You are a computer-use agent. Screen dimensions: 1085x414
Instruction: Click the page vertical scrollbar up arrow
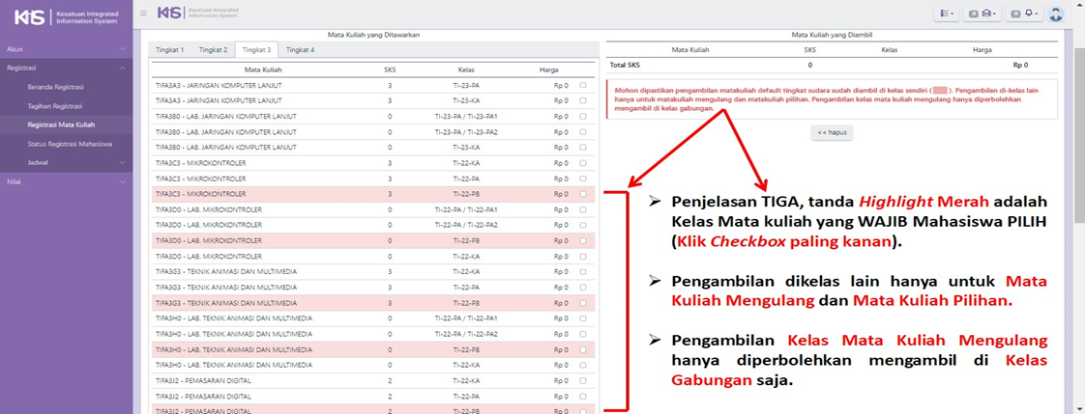click(x=1079, y=5)
